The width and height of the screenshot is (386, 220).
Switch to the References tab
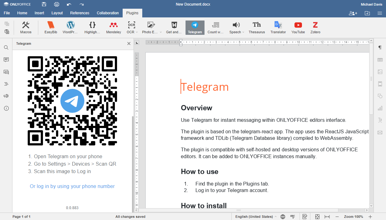80,13
